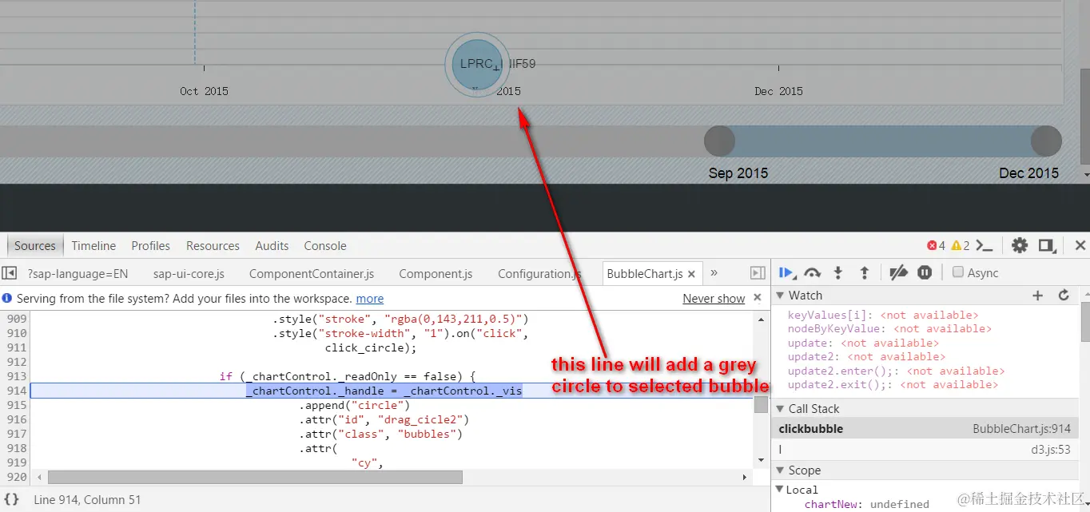Open the 'more' workspace link

370,298
